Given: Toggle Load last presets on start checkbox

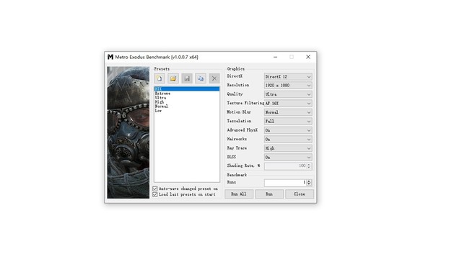Looking at the screenshot, I should click(155, 194).
